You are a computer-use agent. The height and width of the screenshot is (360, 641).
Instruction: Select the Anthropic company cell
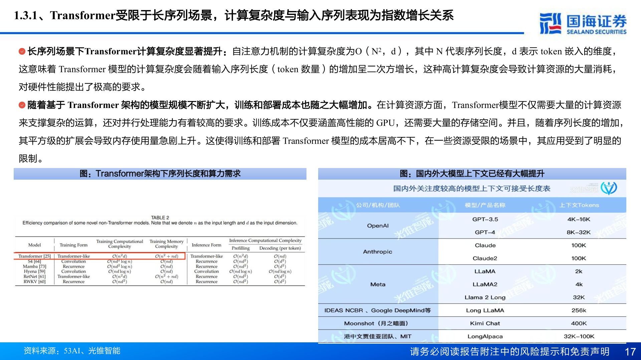378,252
